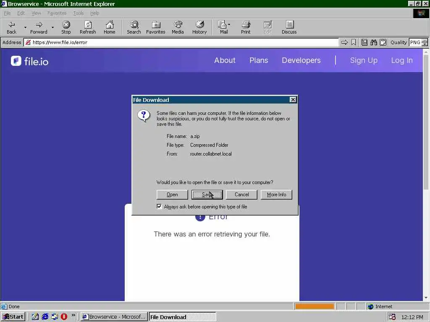Click the bookmarks book icon
This screenshot has height=322, width=430.
click(364, 42)
